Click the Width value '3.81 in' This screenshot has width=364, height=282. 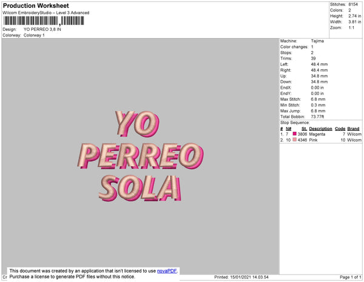click(355, 22)
